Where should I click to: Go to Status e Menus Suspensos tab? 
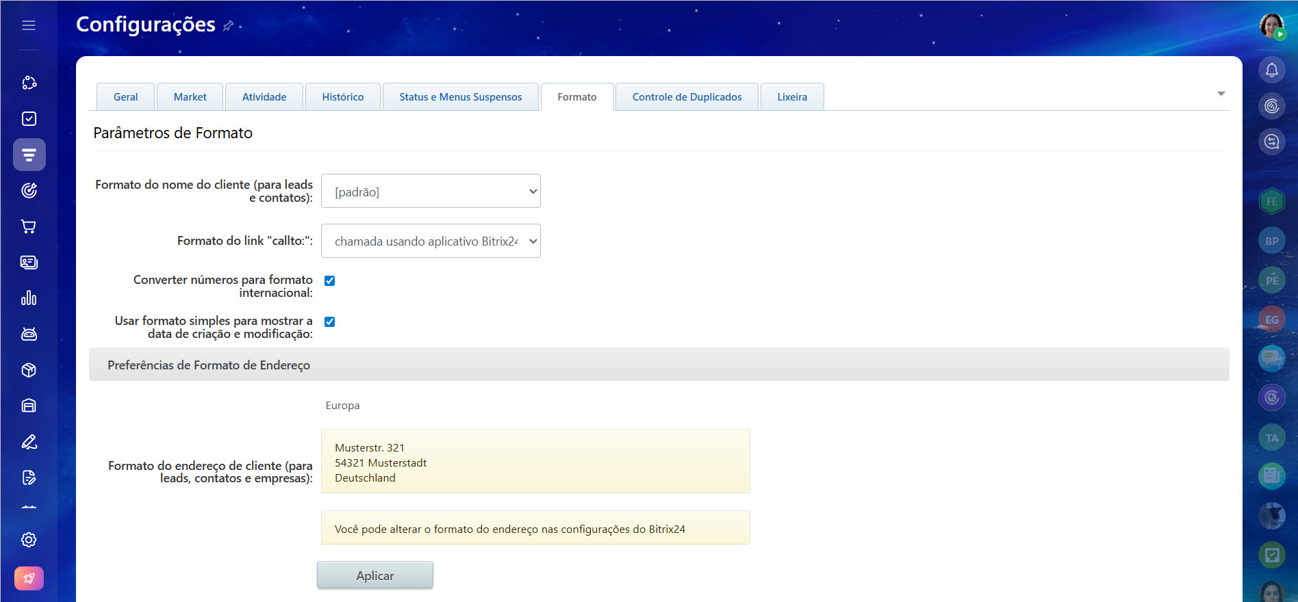click(x=460, y=97)
